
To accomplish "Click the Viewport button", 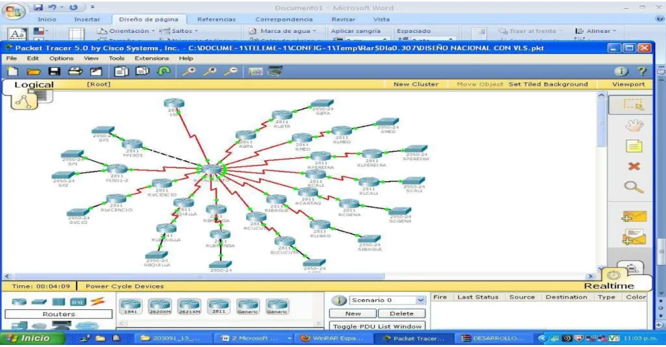I will [x=628, y=84].
